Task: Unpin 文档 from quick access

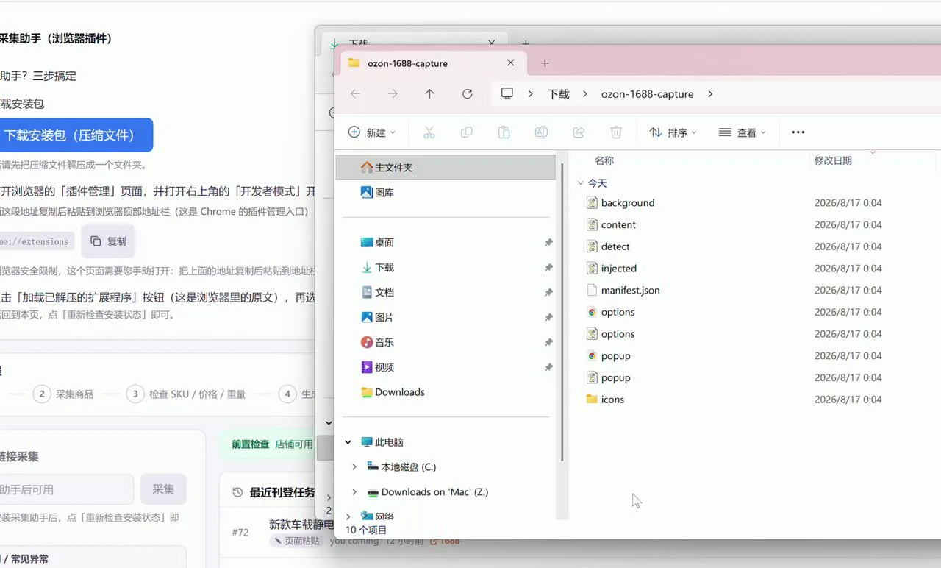Action: (x=548, y=293)
